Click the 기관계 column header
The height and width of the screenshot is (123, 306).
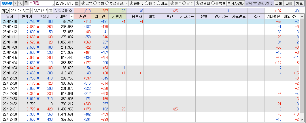click(x=117, y=17)
